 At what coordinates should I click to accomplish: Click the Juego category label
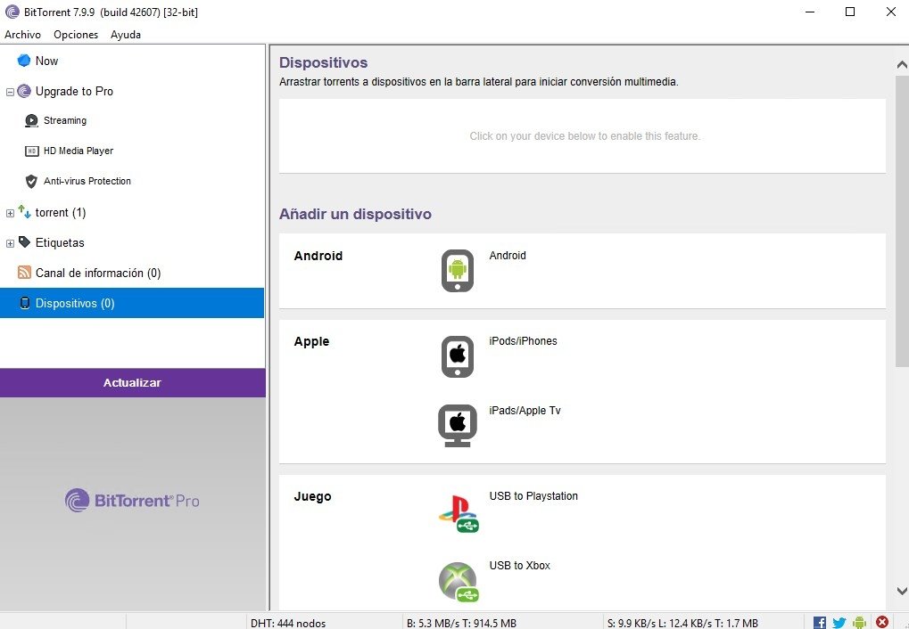click(312, 497)
